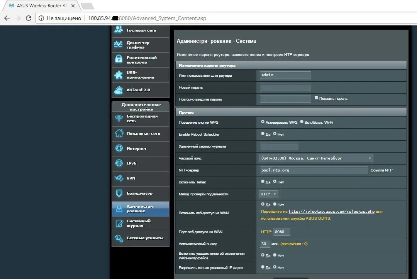Click the 'Изменение пароля роутера' section header
The image size is (417, 279).
291,65
